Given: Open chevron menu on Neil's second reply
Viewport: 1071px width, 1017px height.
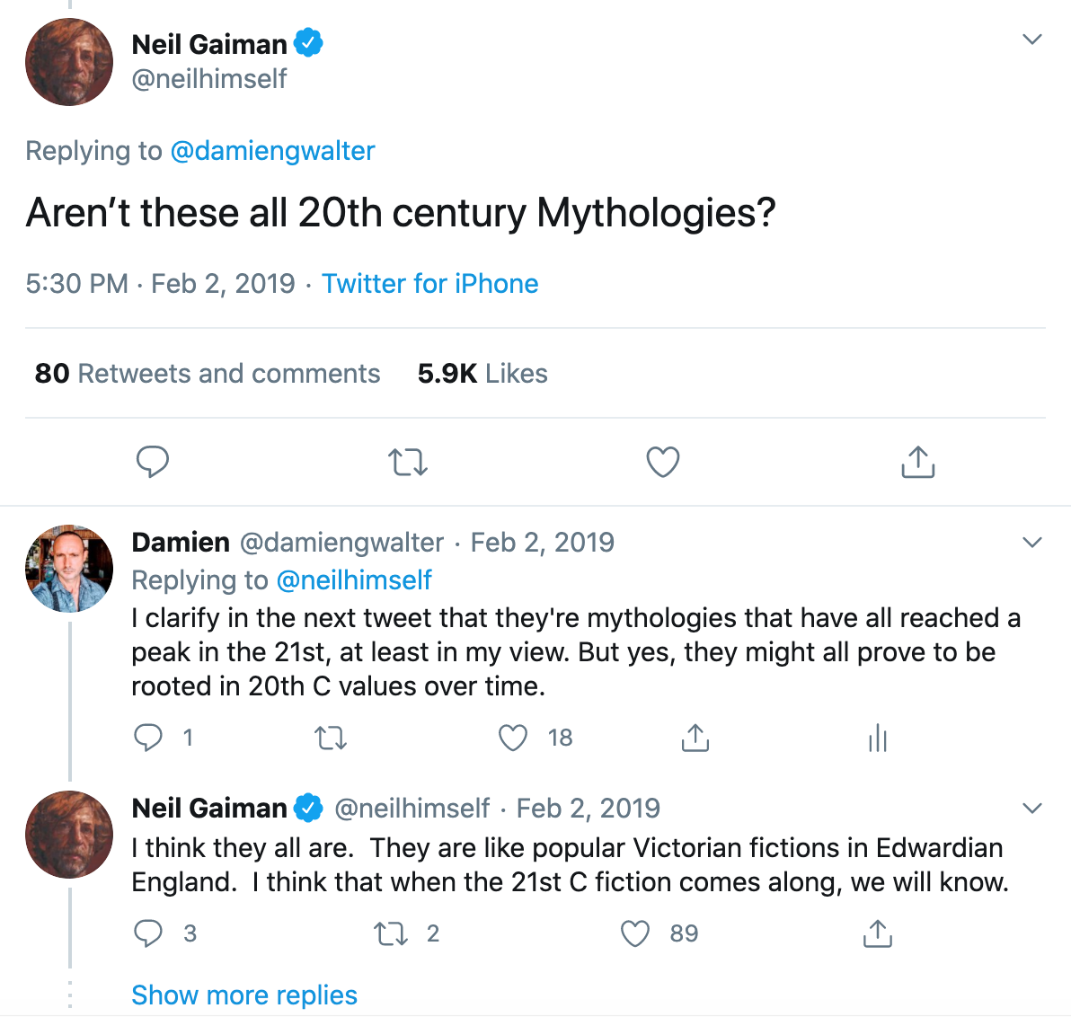Looking at the screenshot, I should coord(1032,809).
